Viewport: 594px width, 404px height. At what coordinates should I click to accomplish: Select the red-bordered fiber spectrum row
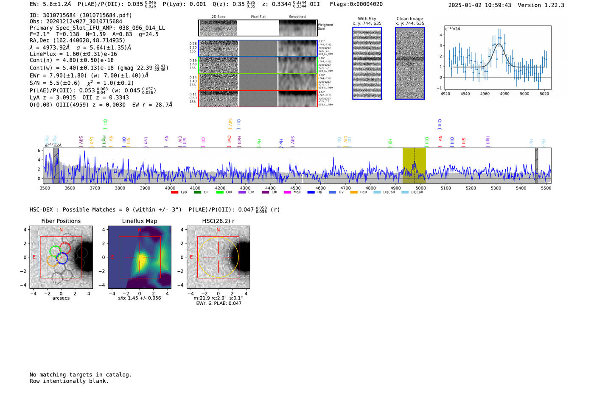pyautogui.click(x=258, y=99)
